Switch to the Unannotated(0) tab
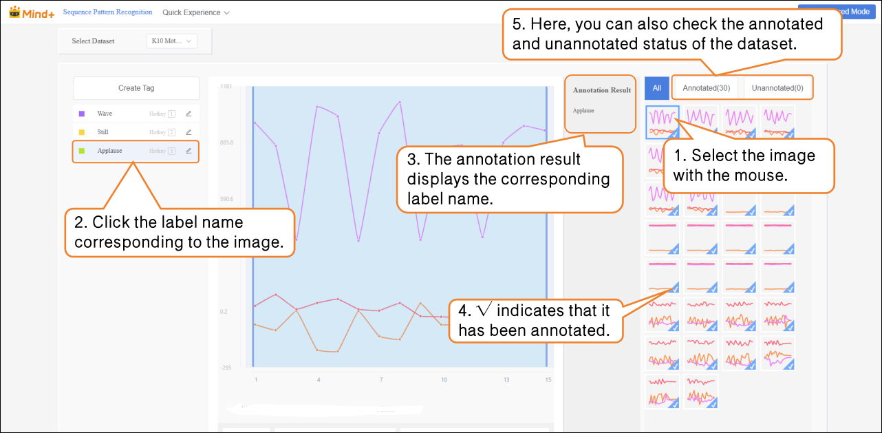The width and height of the screenshot is (882, 433). [777, 88]
